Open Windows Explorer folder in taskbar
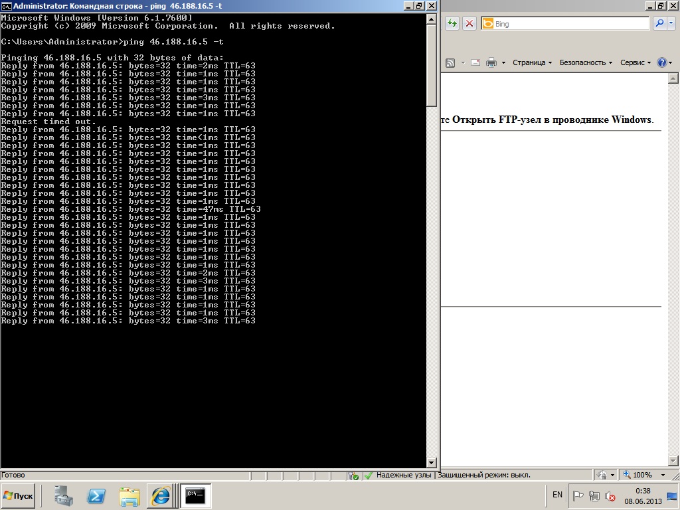 [x=129, y=495]
